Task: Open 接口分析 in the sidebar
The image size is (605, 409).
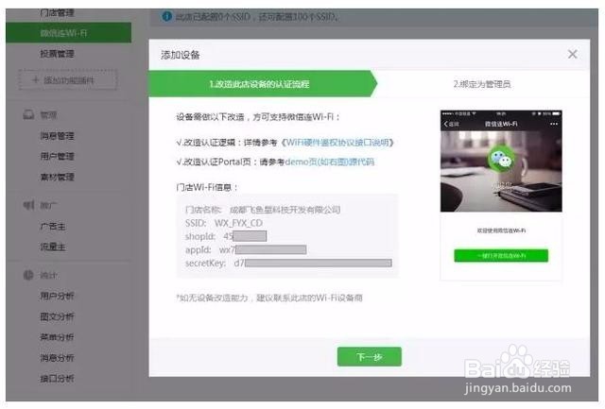Action: [57, 379]
